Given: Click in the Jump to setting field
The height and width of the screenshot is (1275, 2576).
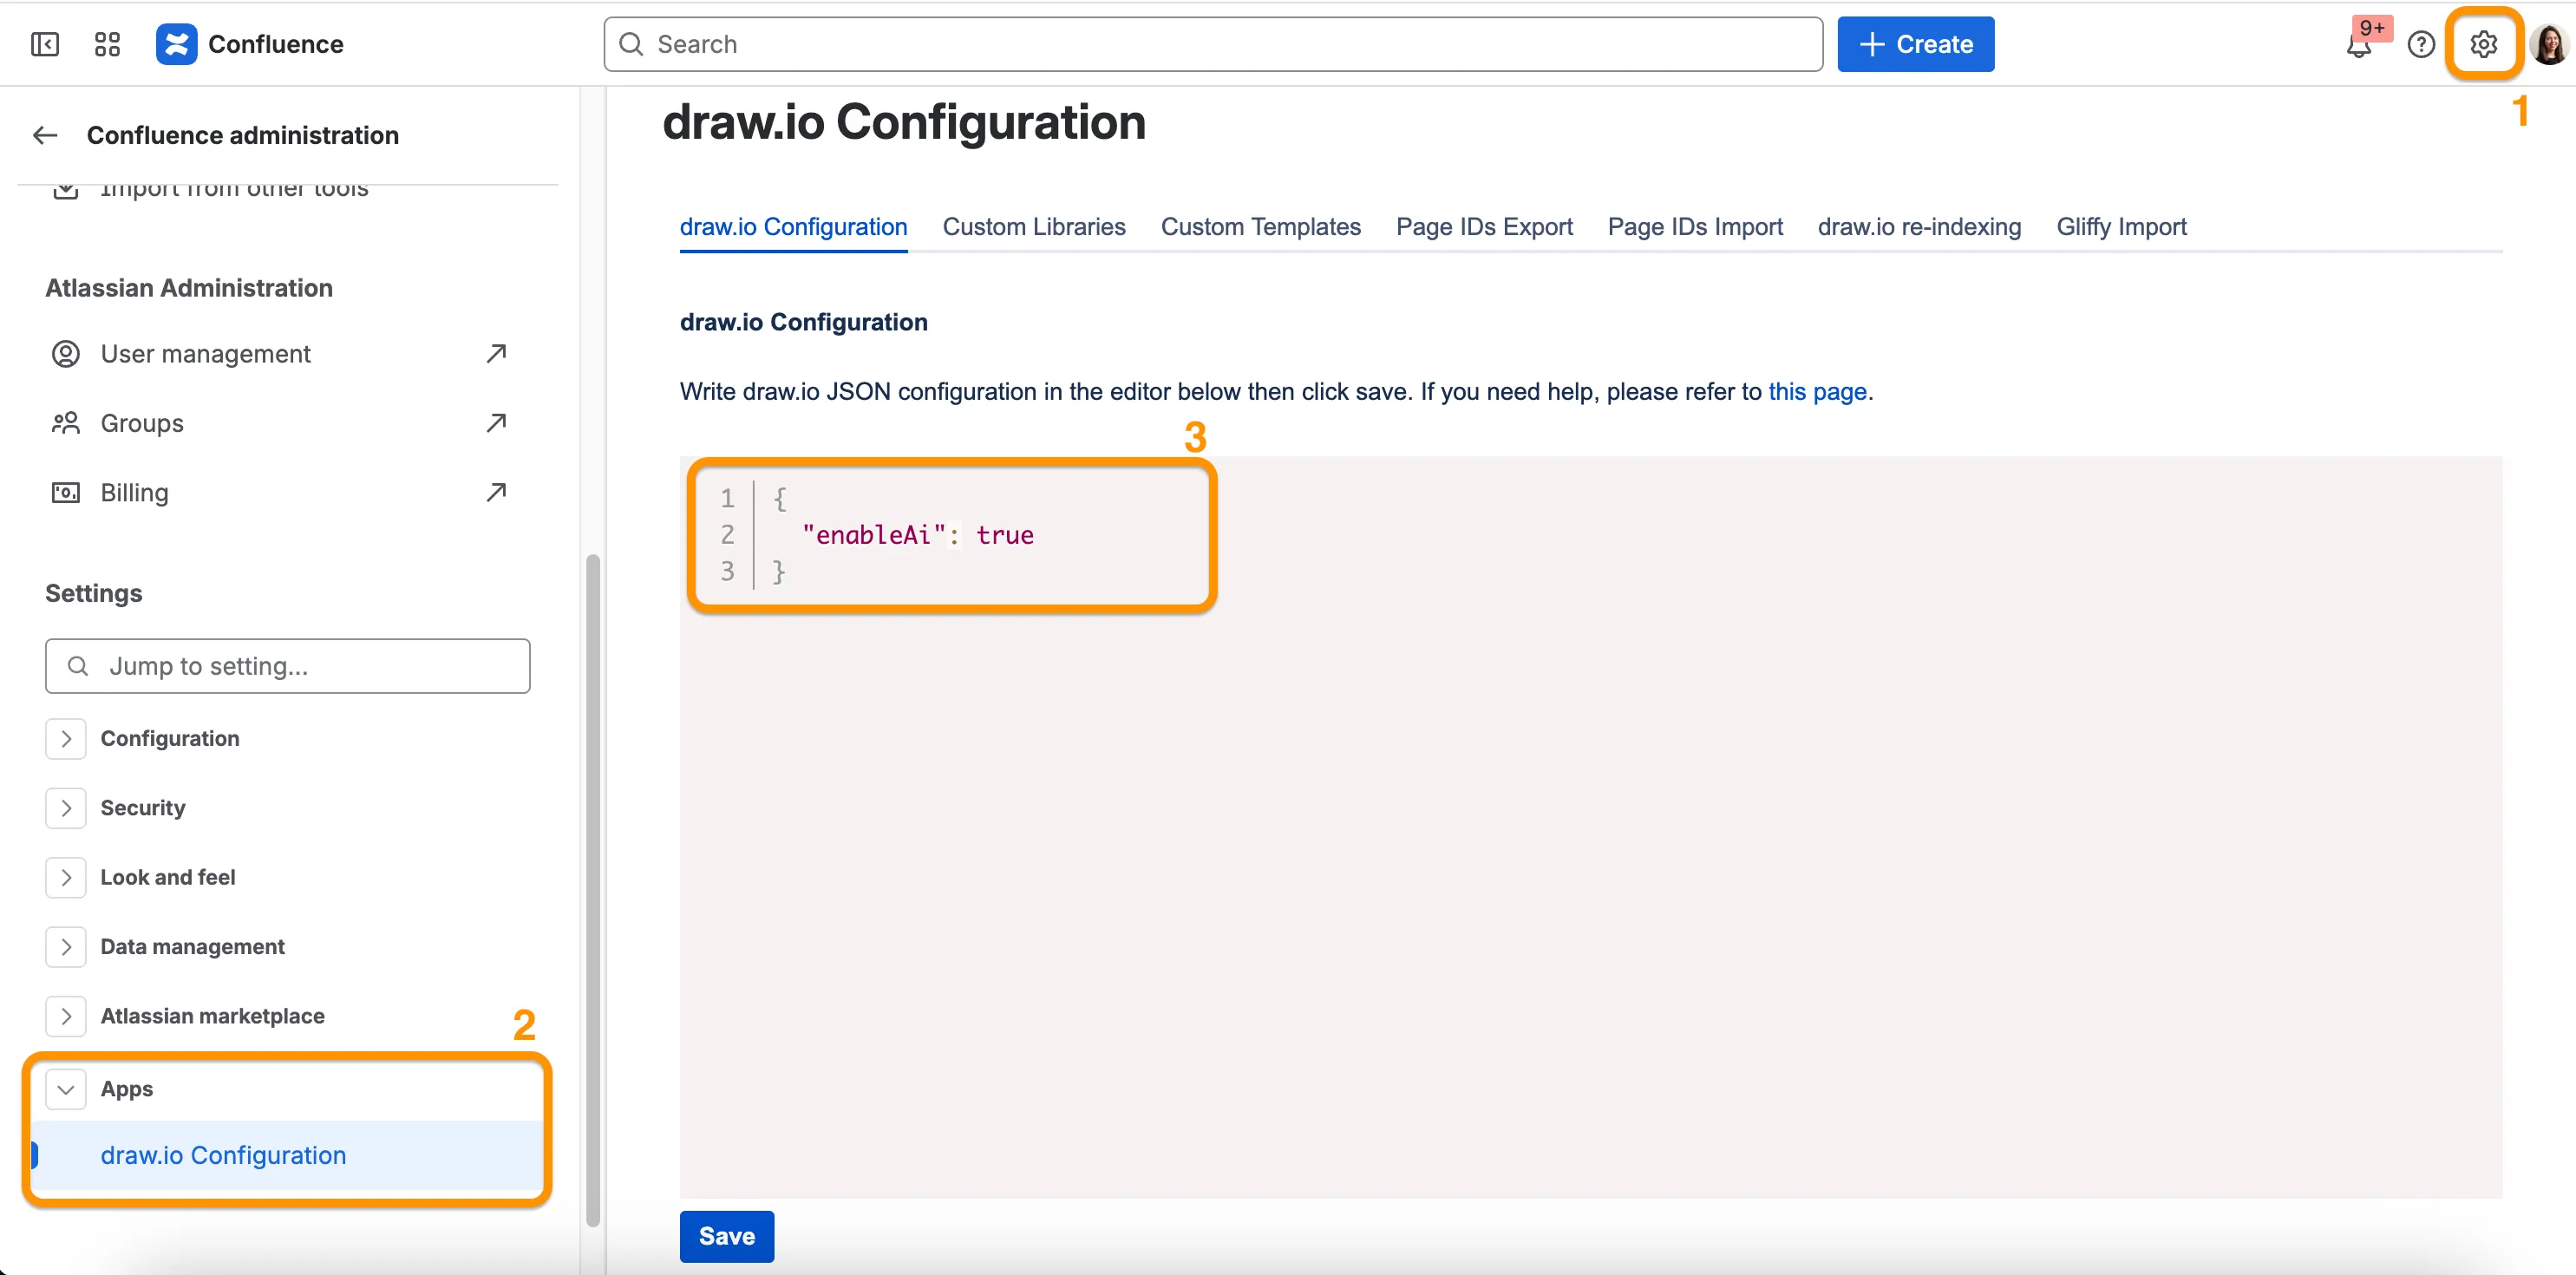Looking at the screenshot, I should pyautogui.click(x=287, y=665).
